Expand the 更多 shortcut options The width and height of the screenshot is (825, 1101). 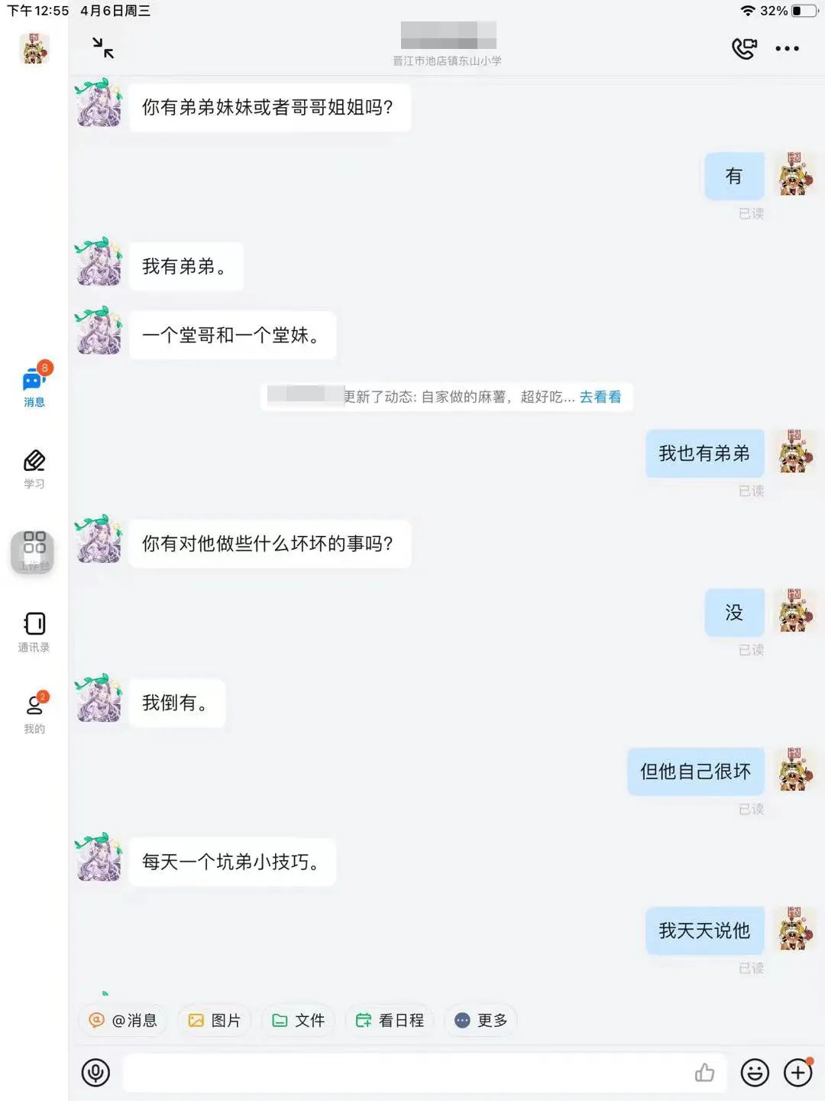(480, 1021)
